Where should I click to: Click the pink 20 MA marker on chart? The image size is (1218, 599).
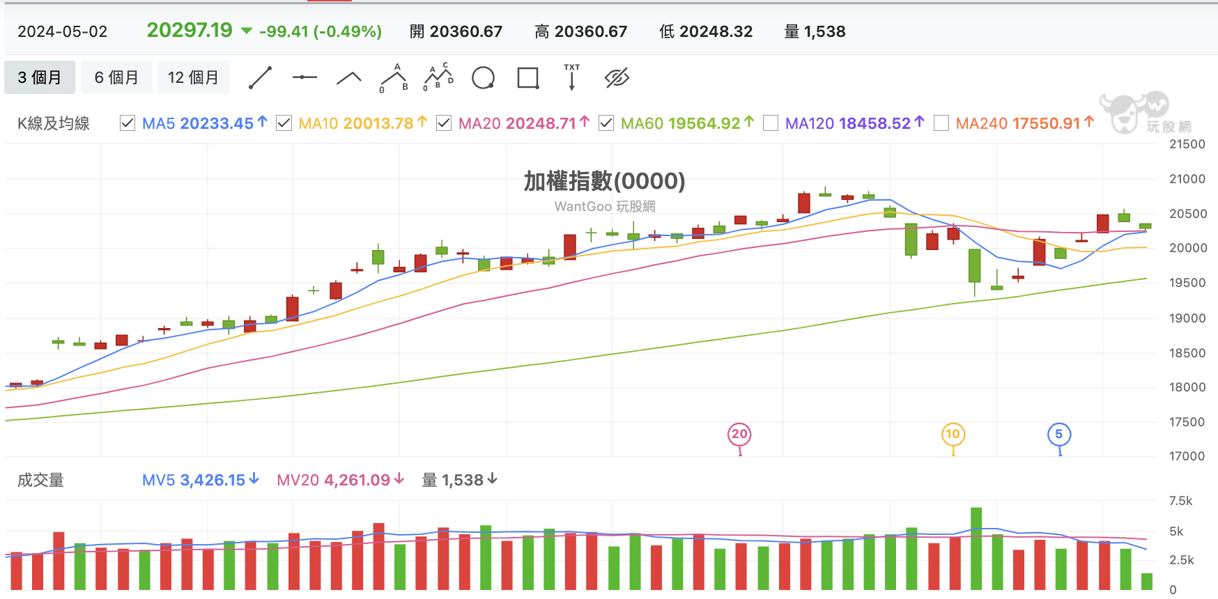click(739, 435)
